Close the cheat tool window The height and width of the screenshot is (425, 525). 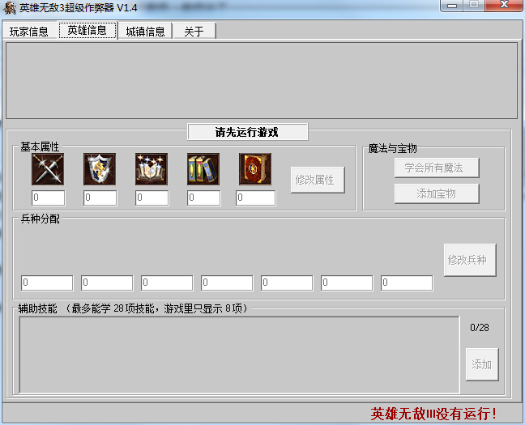[504, 6]
